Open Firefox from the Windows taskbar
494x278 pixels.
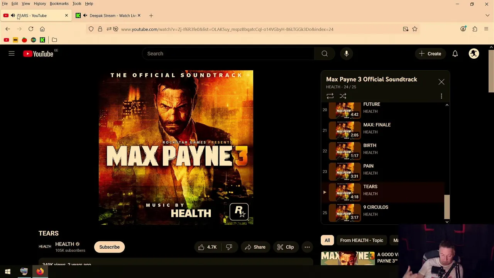tap(40, 271)
